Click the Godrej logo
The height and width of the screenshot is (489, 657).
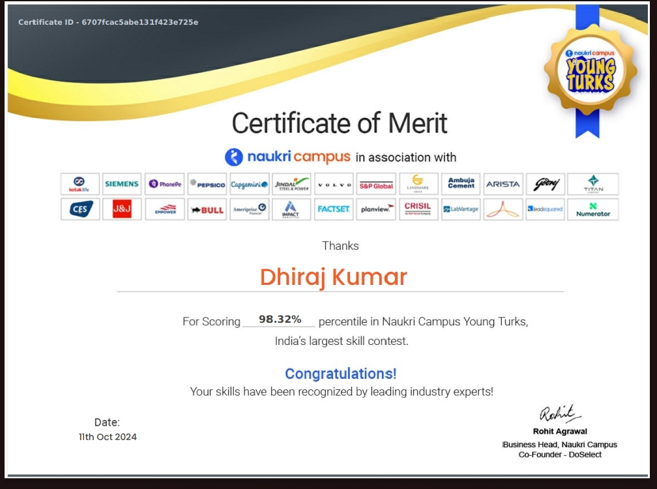546,184
